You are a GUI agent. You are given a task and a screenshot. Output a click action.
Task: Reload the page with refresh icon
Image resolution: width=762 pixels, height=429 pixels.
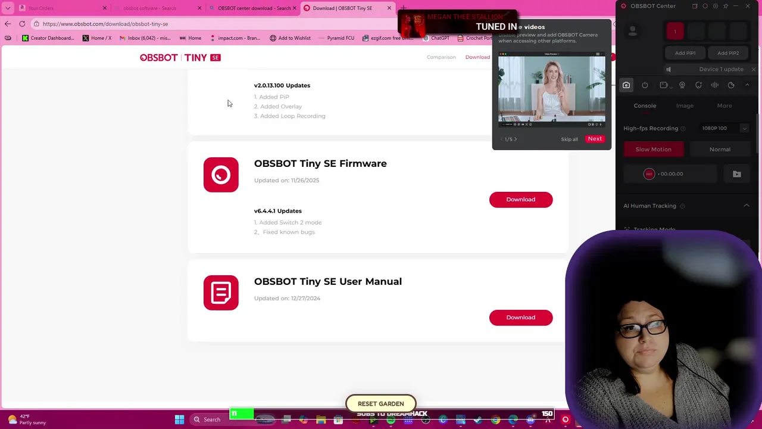(22, 24)
